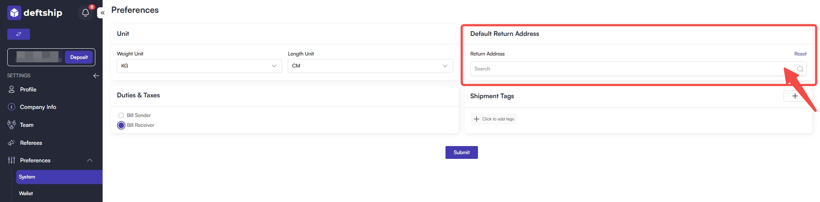Add a shipment tag with plus button
The height and width of the screenshot is (202, 820).
pos(795,96)
